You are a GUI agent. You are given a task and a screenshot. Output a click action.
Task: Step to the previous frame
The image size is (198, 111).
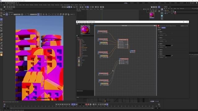tap(61, 104)
